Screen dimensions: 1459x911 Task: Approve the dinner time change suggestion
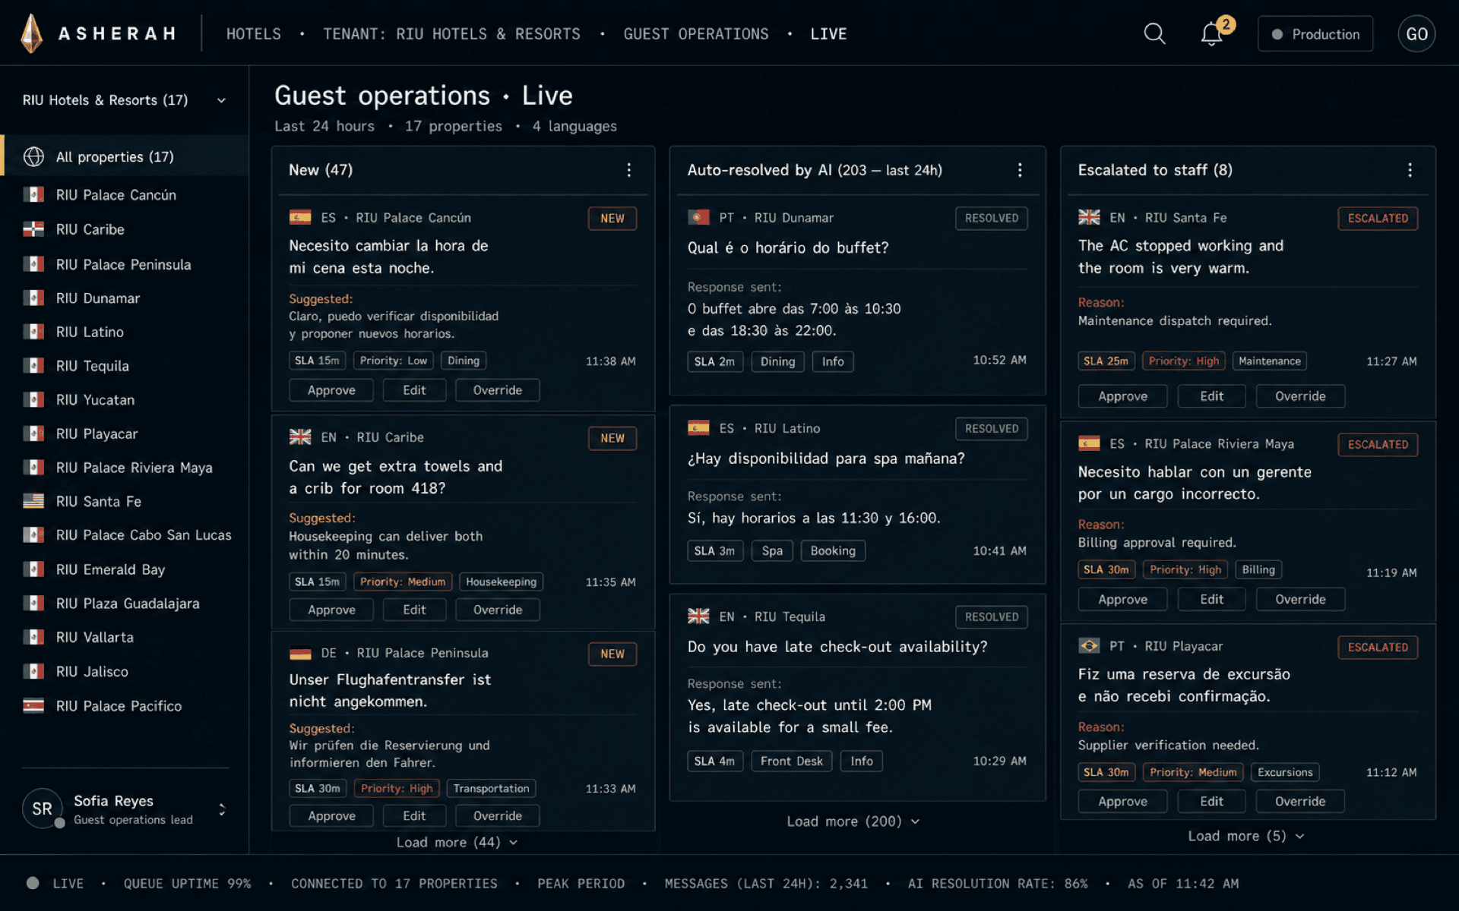pyautogui.click(x=331, y=390)
